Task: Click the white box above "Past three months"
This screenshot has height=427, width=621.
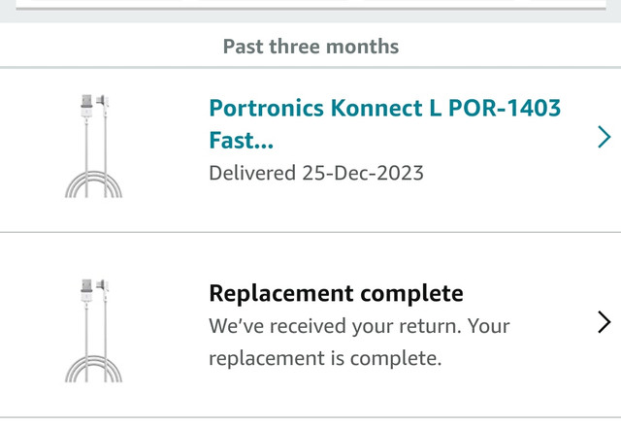Action: click(310, 4)
